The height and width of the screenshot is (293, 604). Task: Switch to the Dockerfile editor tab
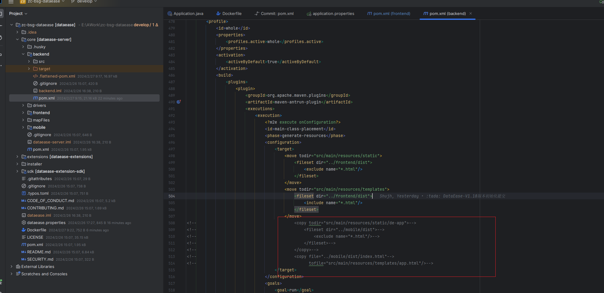(x=229, y=13)
